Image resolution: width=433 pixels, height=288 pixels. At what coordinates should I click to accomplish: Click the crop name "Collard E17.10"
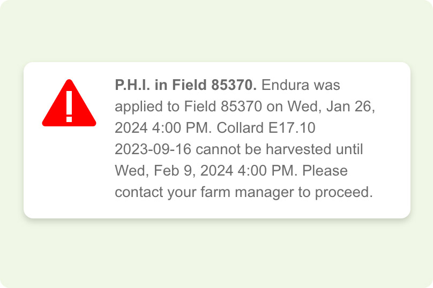266,128
